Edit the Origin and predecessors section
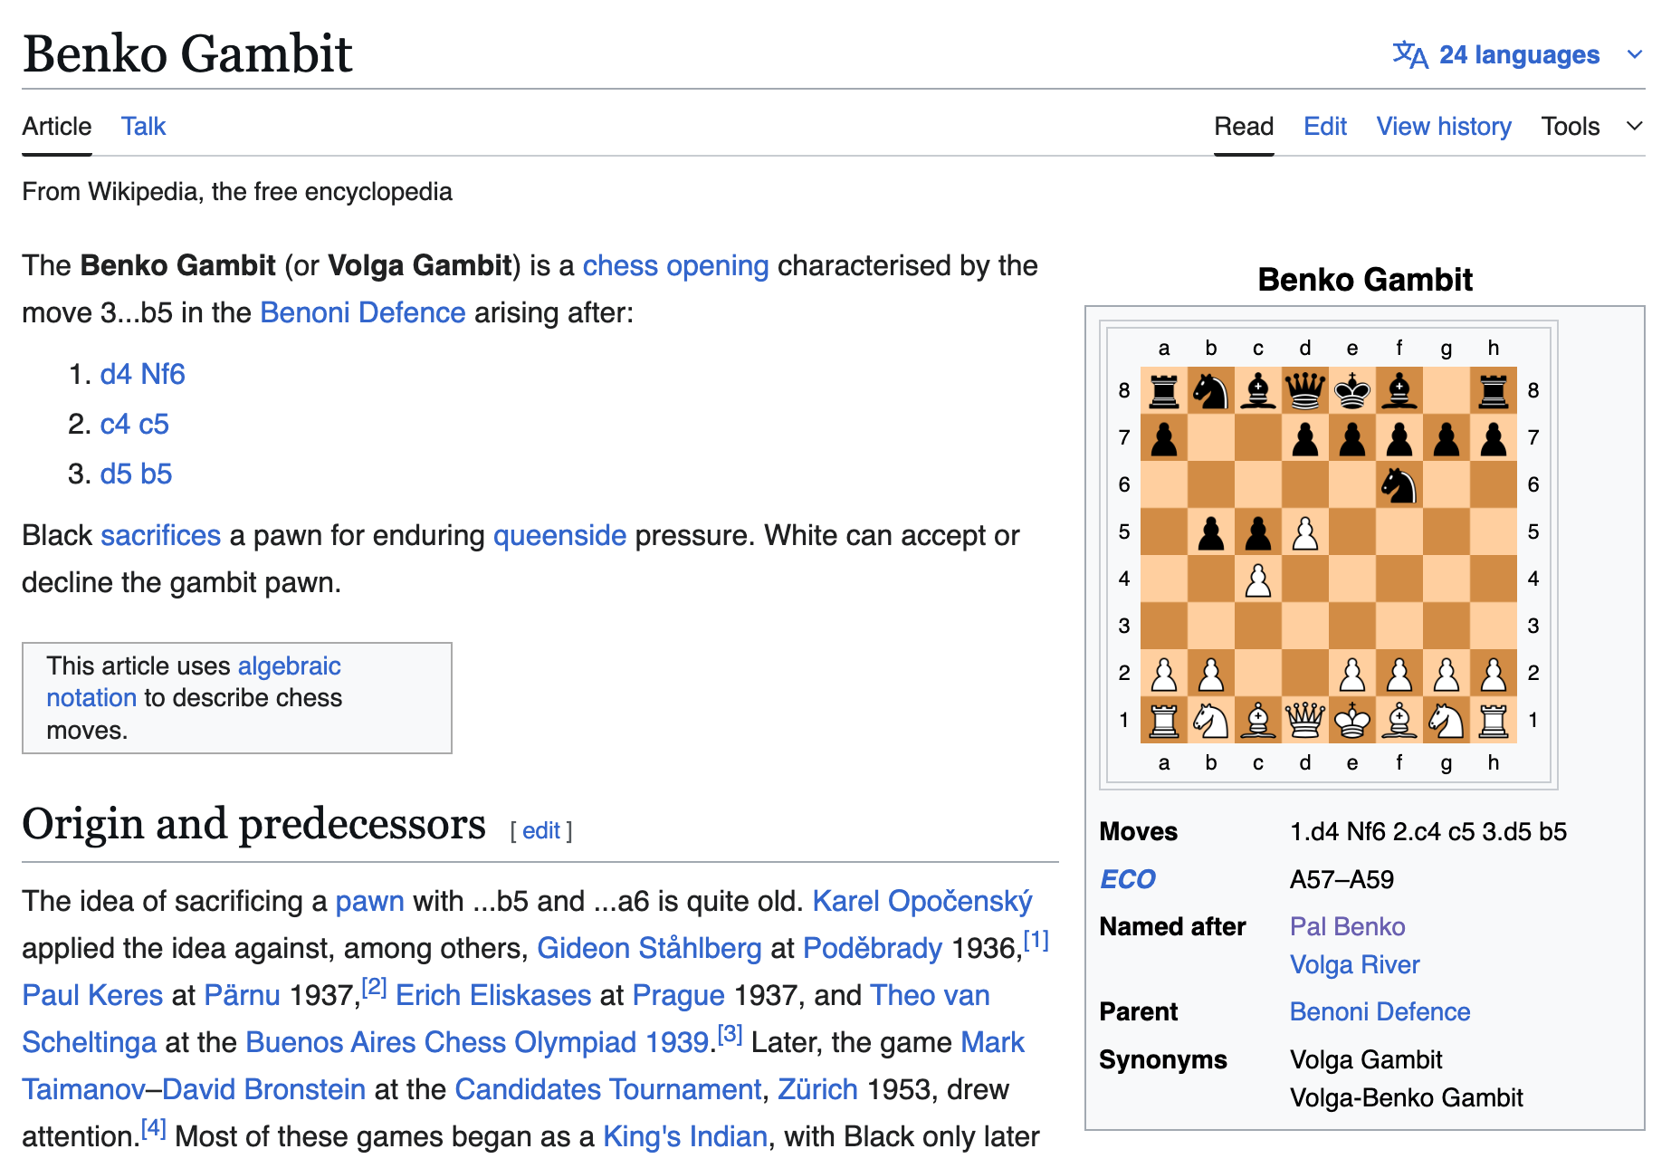Image resolution: width=1671 pixels, height=1168 pixels. click(541, 831)
